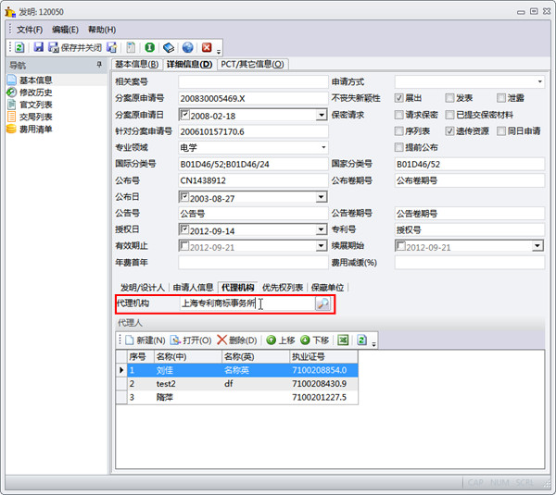This screenshot has width=556, height=495.
Task: Click the magnifier search icon beside 代理机构
Action: pyautogui.click(x=322, y=303)
